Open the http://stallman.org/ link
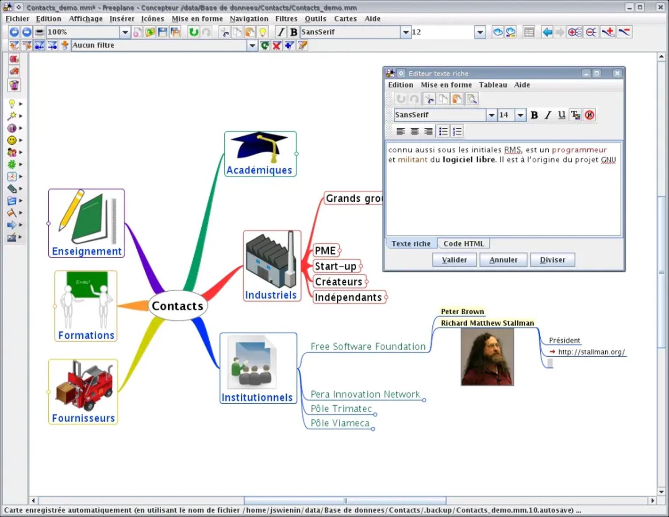Viewport: 669px width, 517px height. coord(591,352)
